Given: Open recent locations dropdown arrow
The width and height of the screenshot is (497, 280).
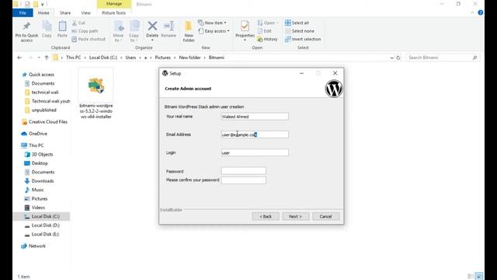Looking at the screenshot, I should click(x=39, y=58).
